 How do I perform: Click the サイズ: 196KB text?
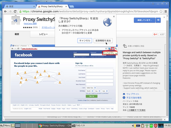coord(129,107)
